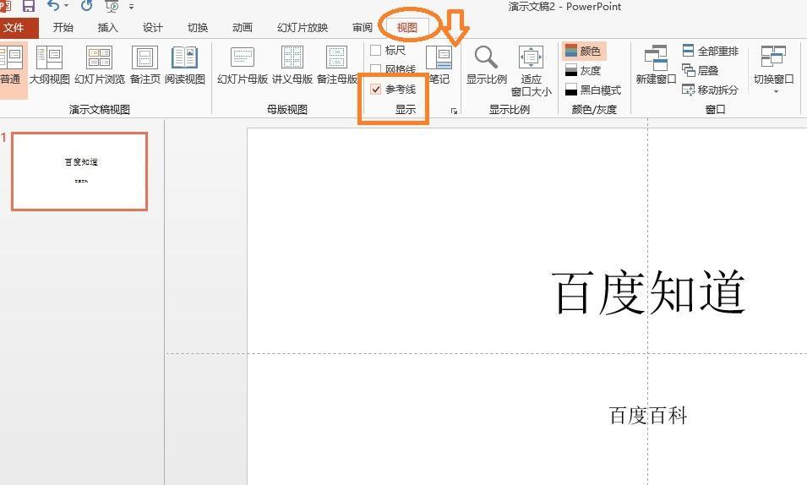Click the Undo arrow icon
807x485 pixels.
tap(52, 6)
